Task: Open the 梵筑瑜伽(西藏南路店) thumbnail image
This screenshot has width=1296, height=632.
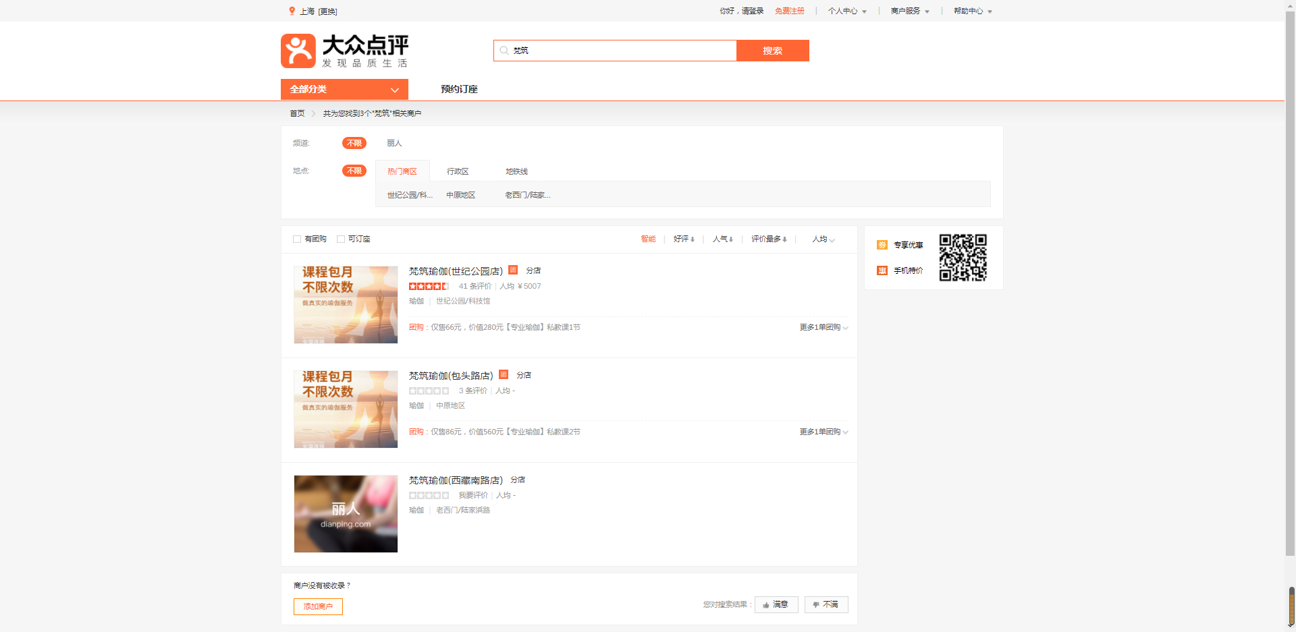Action: [x=346, y=514]
